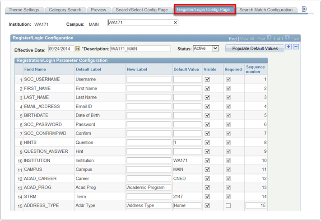Click Sequence number field showing 15
321x221 pixels.
pyautogui.click(x=256, y=206)
